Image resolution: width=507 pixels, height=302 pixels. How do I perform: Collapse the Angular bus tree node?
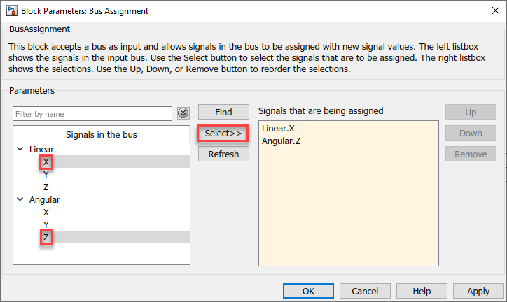click(x=20, y=200)
